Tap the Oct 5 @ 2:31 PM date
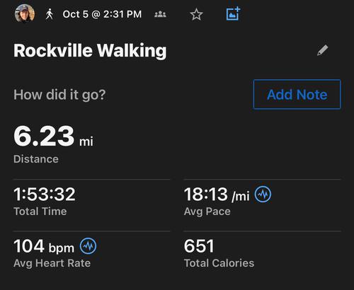Image resolution: width=354 pixels, height=290 pixels. click(102, 14)
